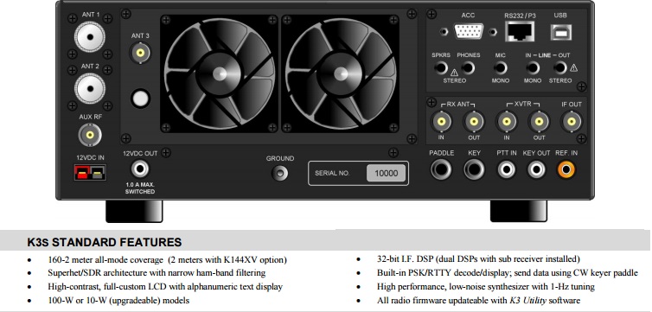Image resolution: width=652 pixels, height=312 pixels.
Task: Click the 12VDC OUT jack
Action: (x=140, y=169)
